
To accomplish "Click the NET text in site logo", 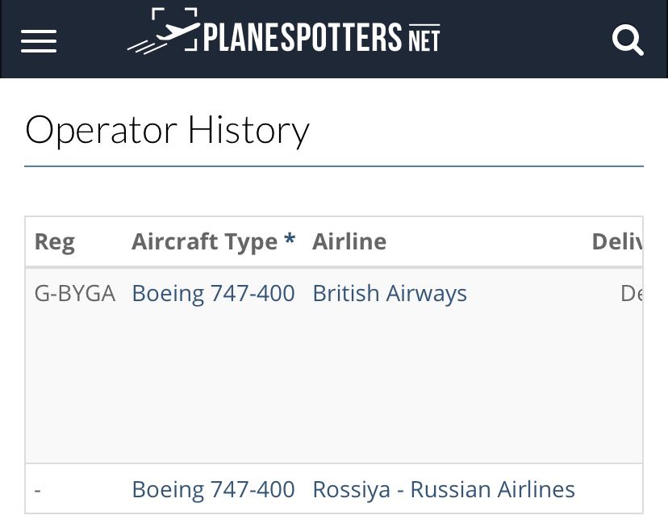I will pyautogui.click(x=424, y=39).
